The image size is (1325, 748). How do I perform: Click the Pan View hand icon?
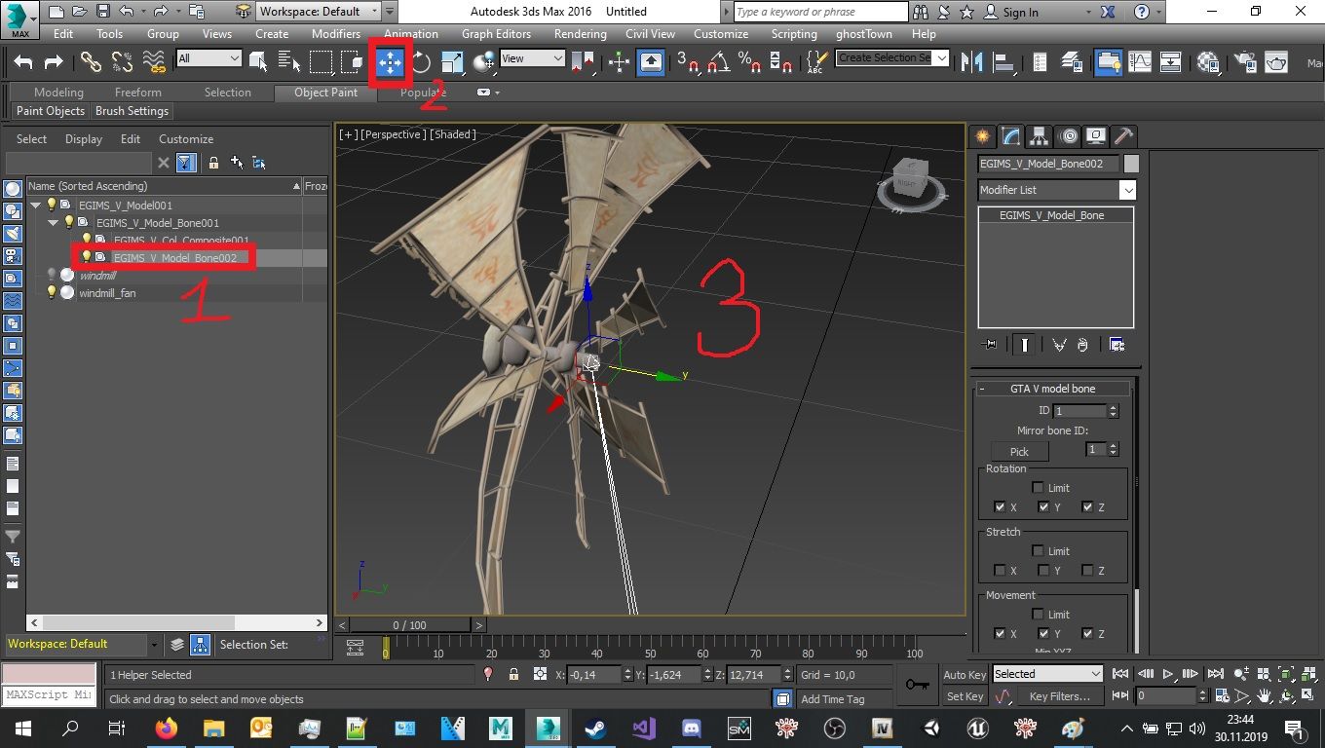(1264, 695)
